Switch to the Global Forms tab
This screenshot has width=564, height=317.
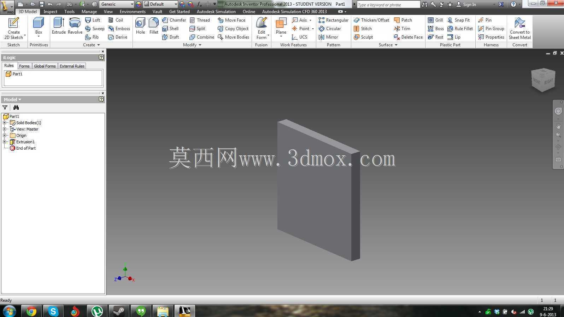coord(45,66)
